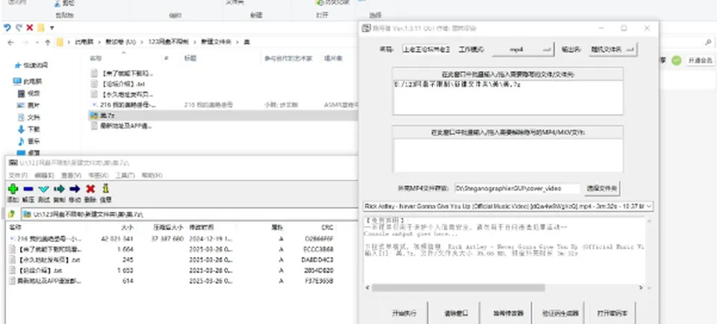
Task: Click the red X delete icon in Explorer quick toolbar
Action: tap(30, 28)
